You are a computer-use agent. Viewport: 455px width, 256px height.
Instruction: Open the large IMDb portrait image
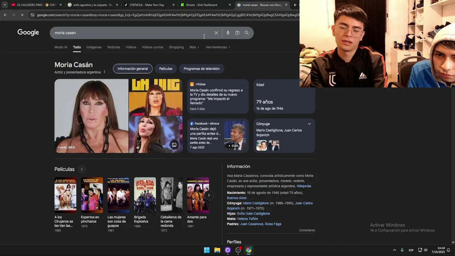(91, 116)
